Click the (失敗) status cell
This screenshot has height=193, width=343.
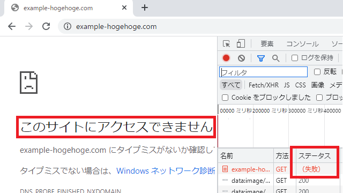tap(311, 169)
